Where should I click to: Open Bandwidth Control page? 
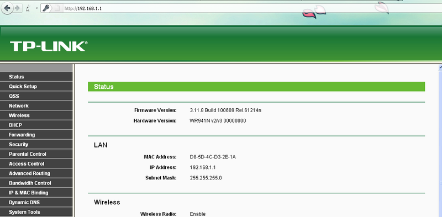click(36, 183)
